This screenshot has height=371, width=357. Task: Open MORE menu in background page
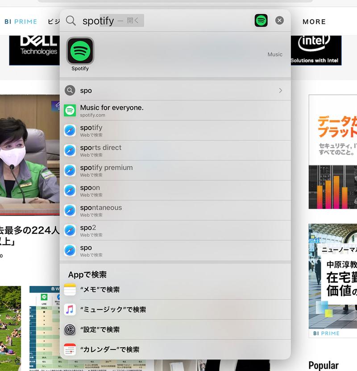tap(314, 22)
